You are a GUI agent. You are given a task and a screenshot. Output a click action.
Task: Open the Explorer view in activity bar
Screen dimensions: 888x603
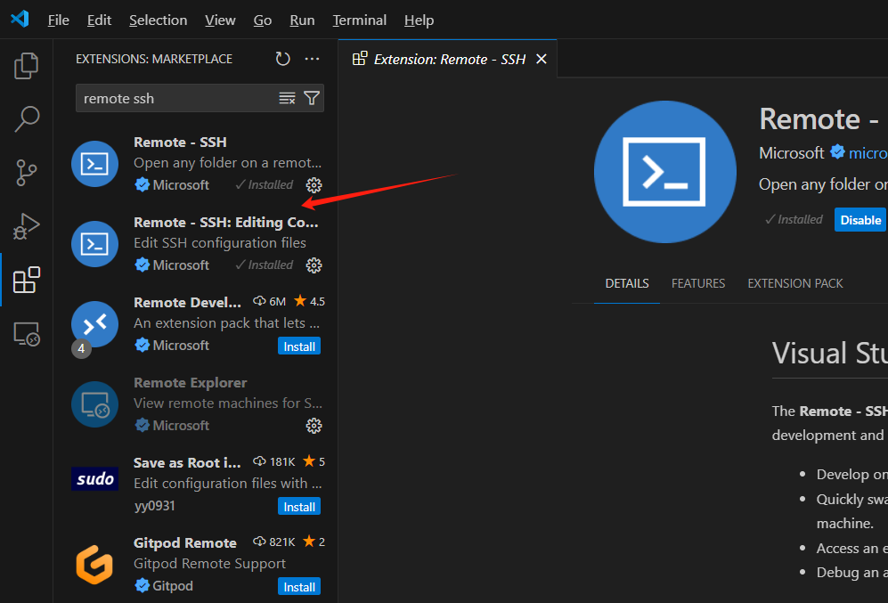(x=27, y=65)
